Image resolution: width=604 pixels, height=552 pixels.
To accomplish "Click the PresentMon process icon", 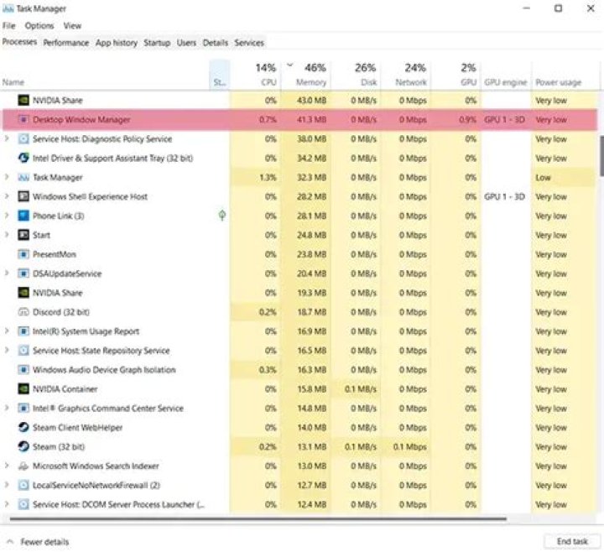I will tap(23, 254).
